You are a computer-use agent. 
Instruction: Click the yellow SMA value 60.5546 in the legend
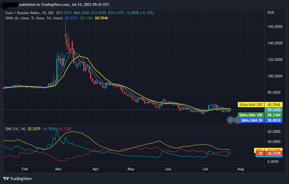pos(102,18)
